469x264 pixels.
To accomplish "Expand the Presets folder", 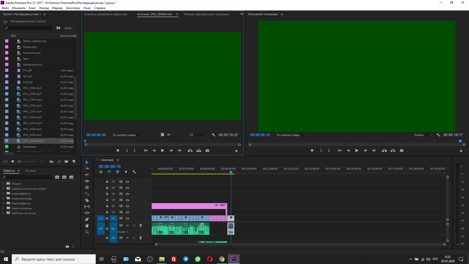I will [4, 183].
